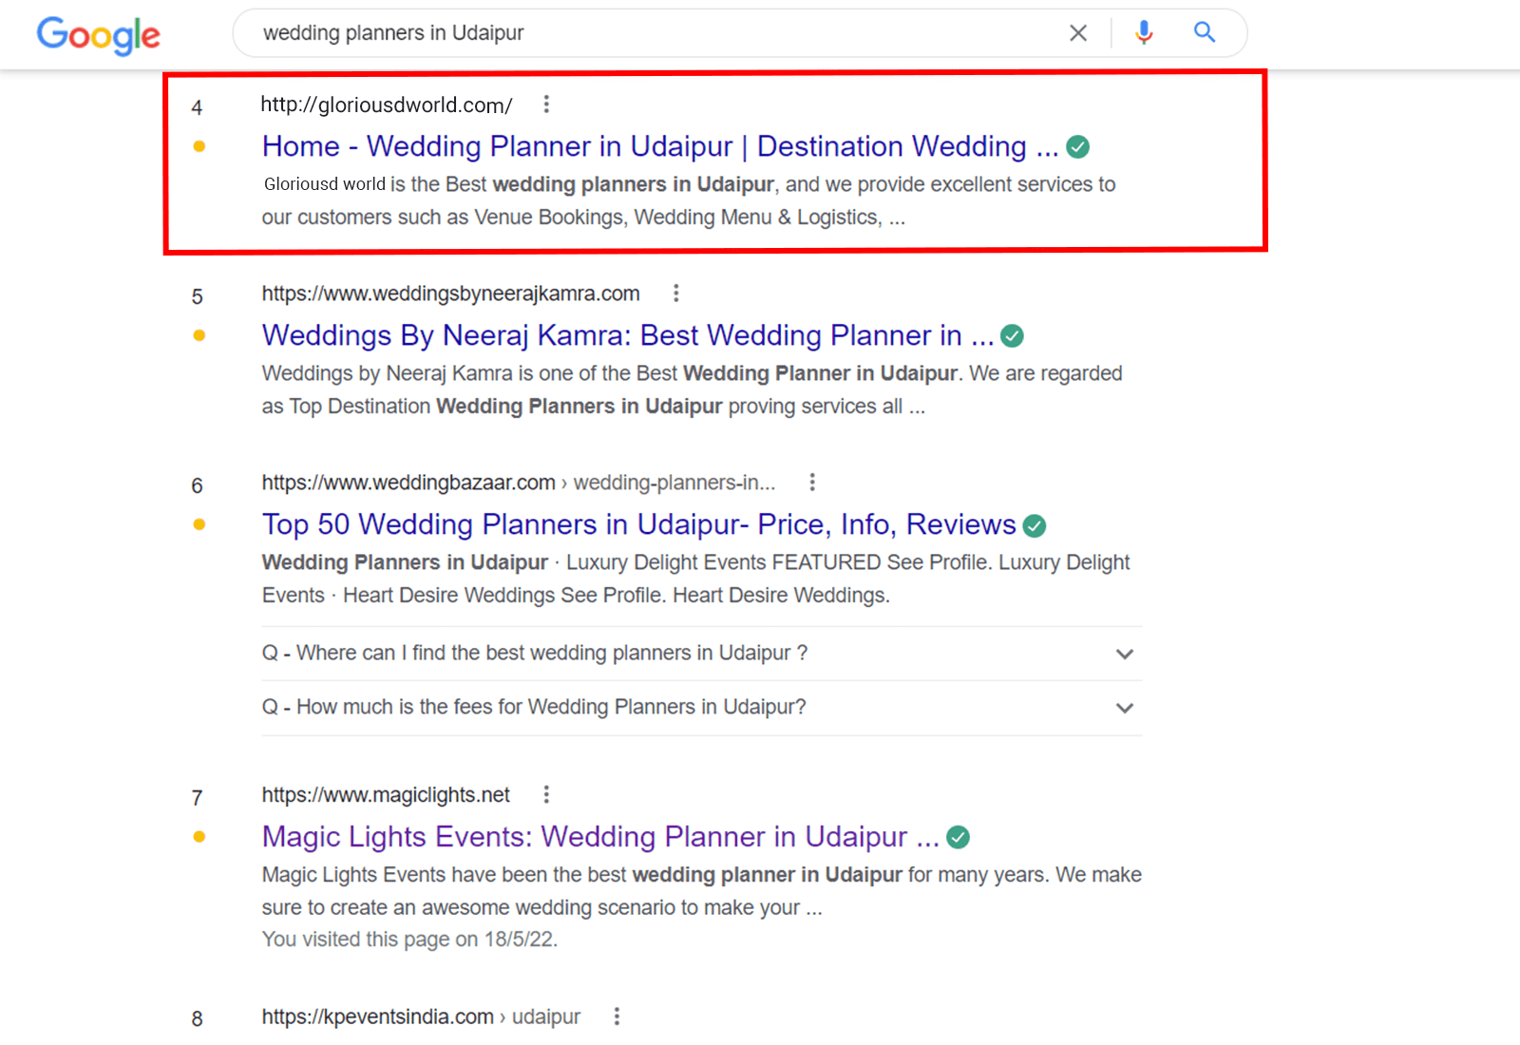This screenshot has width=1520, height=1045.
Task: Click green verified checkmark beside Magic Lights title
Action: click(x=959, y=837)
